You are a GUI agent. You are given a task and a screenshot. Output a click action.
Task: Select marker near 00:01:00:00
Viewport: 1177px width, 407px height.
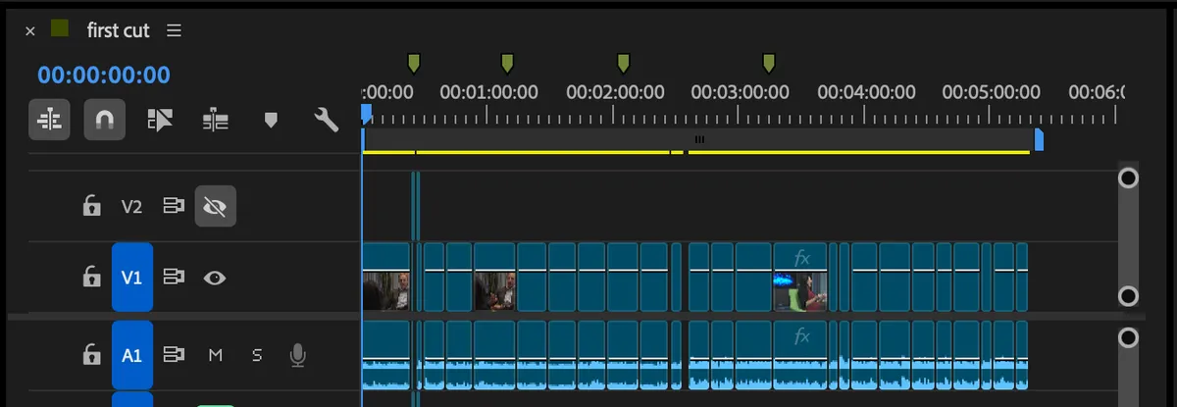(507, 65)
